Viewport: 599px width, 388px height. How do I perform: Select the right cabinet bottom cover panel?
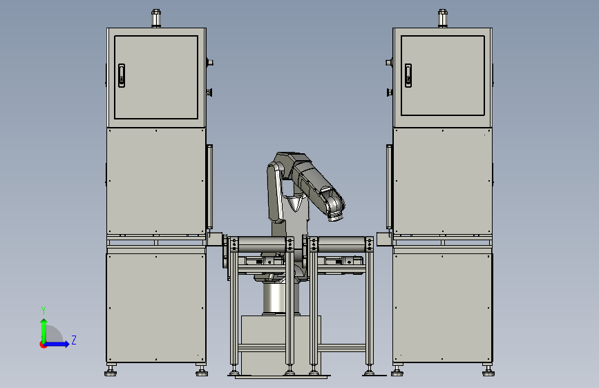[442, 308]
